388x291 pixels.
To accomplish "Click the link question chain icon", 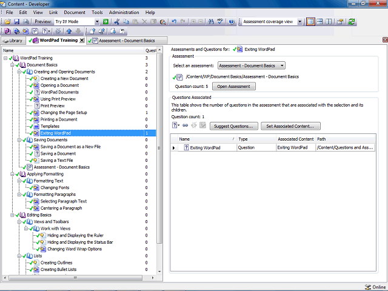I will coord(185,125).
